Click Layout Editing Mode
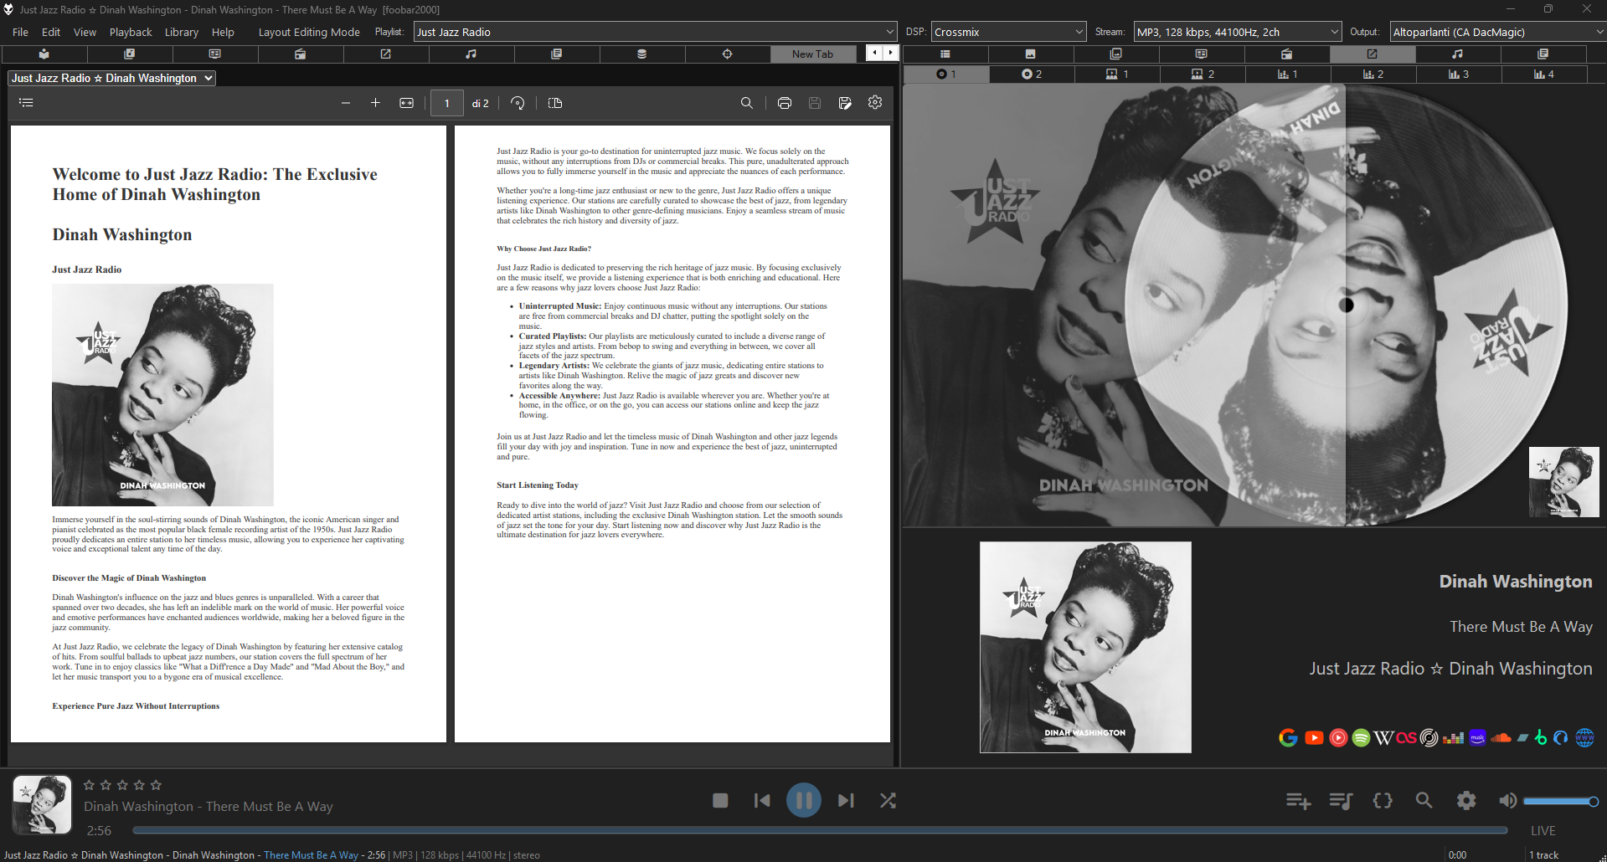The height and width of the screenshot is (862, 1607). coord(309,32)
